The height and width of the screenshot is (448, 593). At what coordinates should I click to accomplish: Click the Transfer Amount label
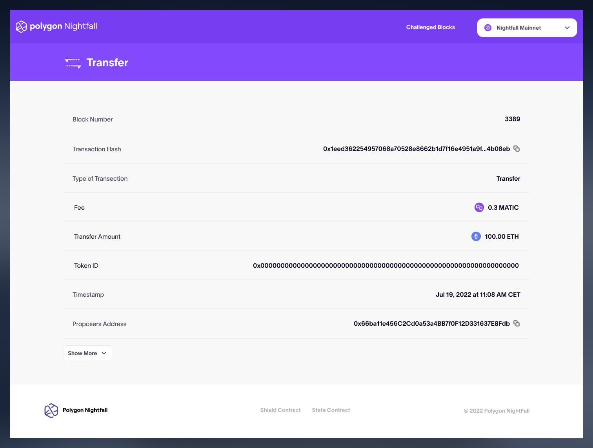pyautogui.click(x=97, y=236)
